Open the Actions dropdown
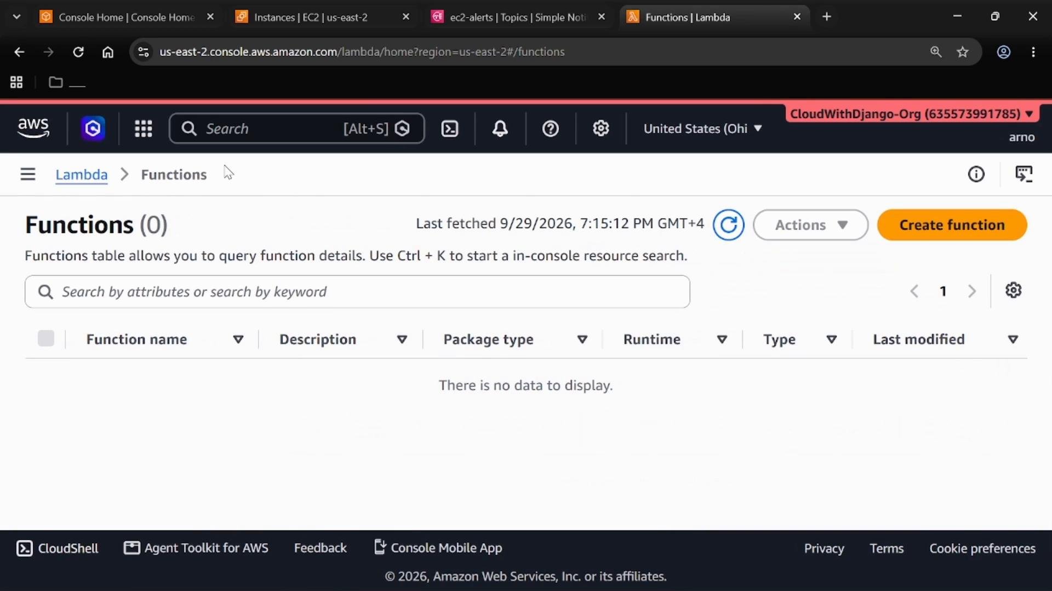The image size is (1052, 591). (810, 225)
